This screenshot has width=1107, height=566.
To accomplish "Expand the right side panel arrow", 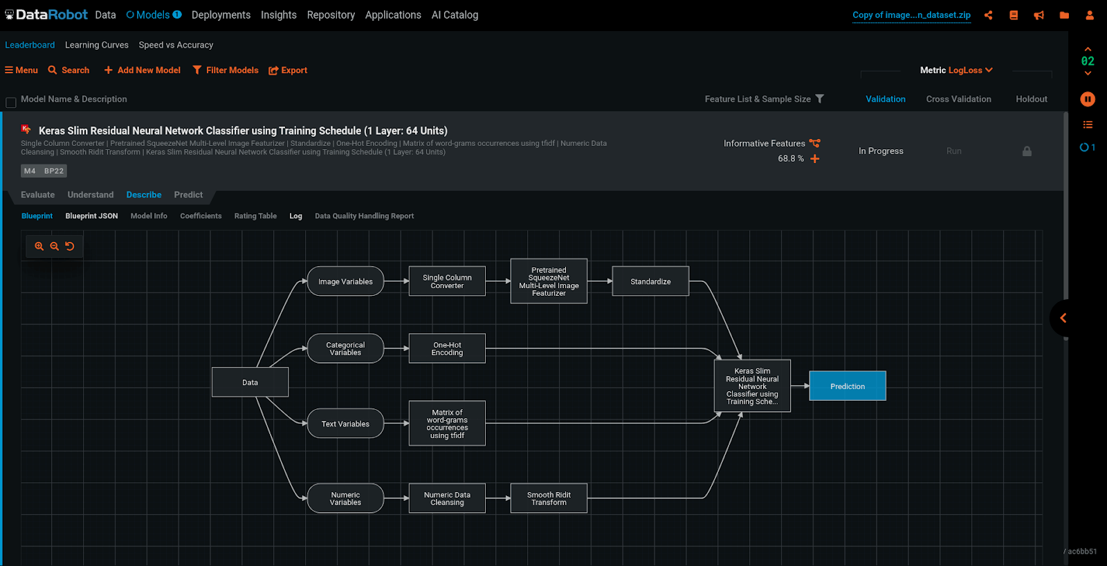I will pos(1063,318).
